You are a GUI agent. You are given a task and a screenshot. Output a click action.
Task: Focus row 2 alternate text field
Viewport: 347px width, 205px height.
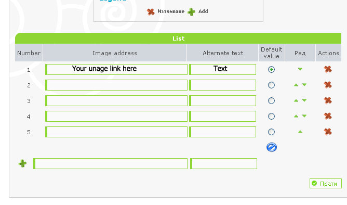pyautogui.click(x=223, y=85)
